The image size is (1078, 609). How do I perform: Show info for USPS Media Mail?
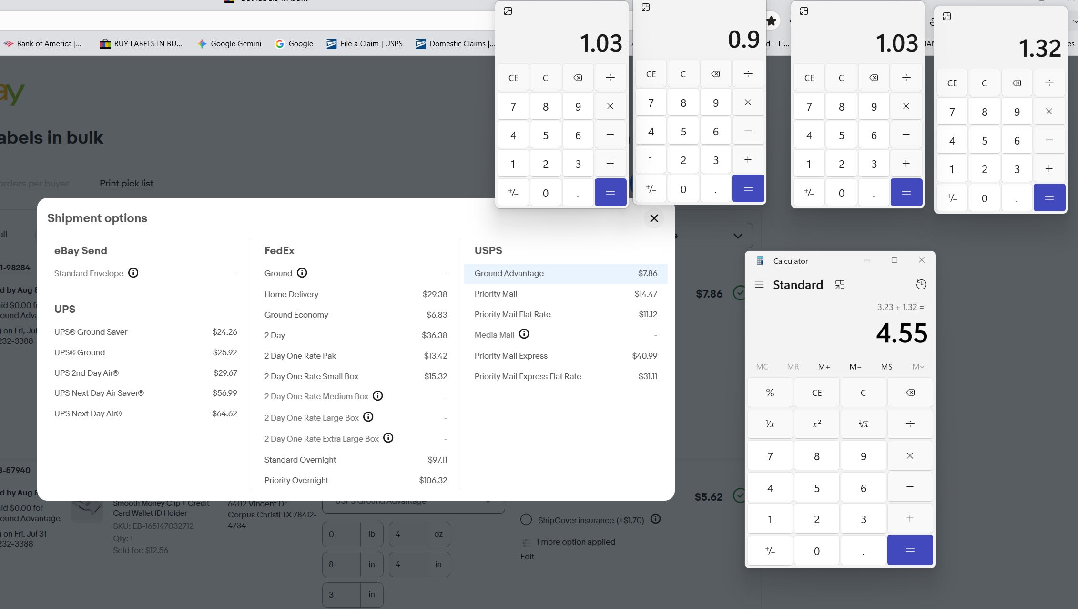tap(524, 334)
